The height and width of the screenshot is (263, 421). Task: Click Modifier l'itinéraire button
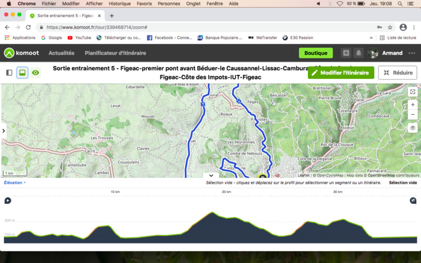[340, 73]
